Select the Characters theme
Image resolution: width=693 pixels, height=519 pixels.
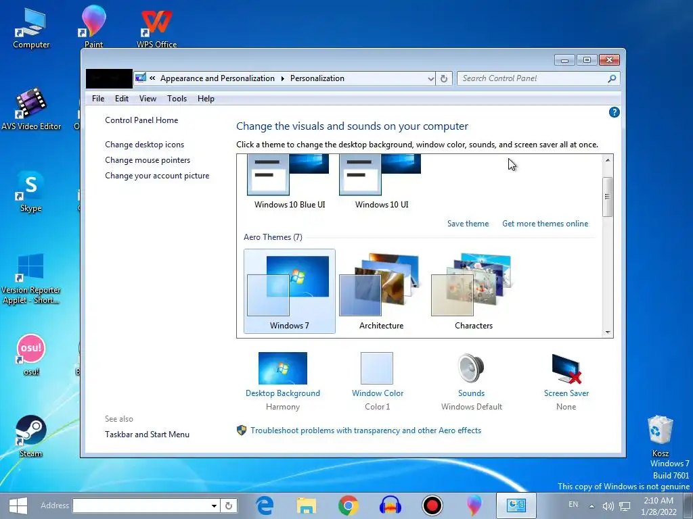pos(473,291)
